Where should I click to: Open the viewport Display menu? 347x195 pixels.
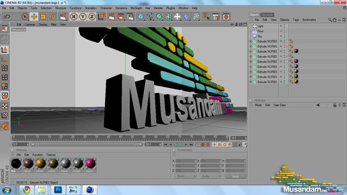43,25
